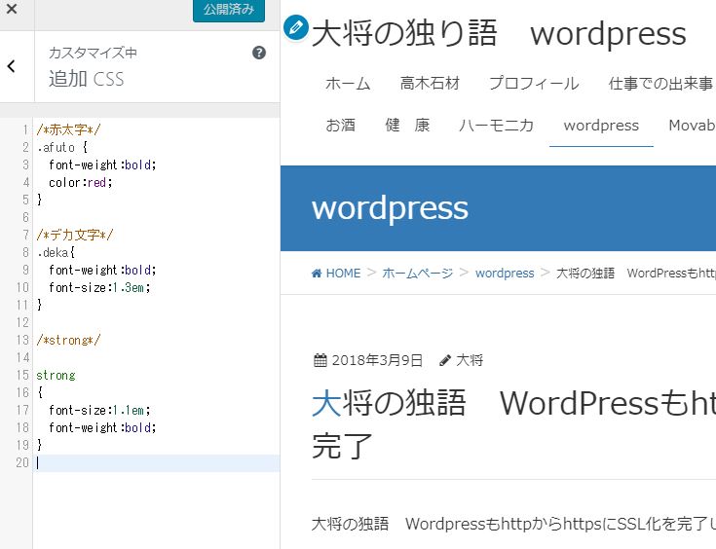716x549 pixels.
Task: Click the post date 2018年3月9日
Action: [x=377, y=360]
